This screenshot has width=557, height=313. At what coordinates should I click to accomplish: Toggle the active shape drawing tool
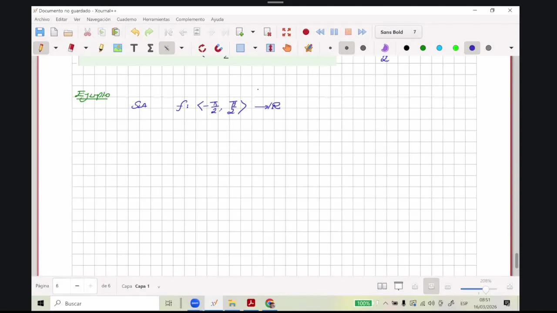tap(167, 48)
